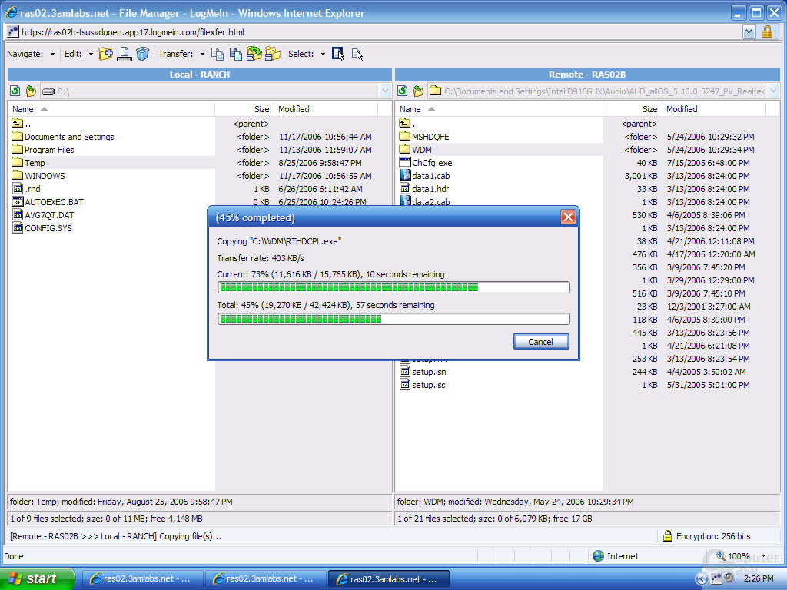
Task: Click the SSL padlock icon in address bar
Action: (767, 32)
